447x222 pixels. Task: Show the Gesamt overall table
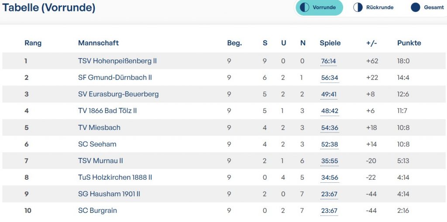point(434,7)
